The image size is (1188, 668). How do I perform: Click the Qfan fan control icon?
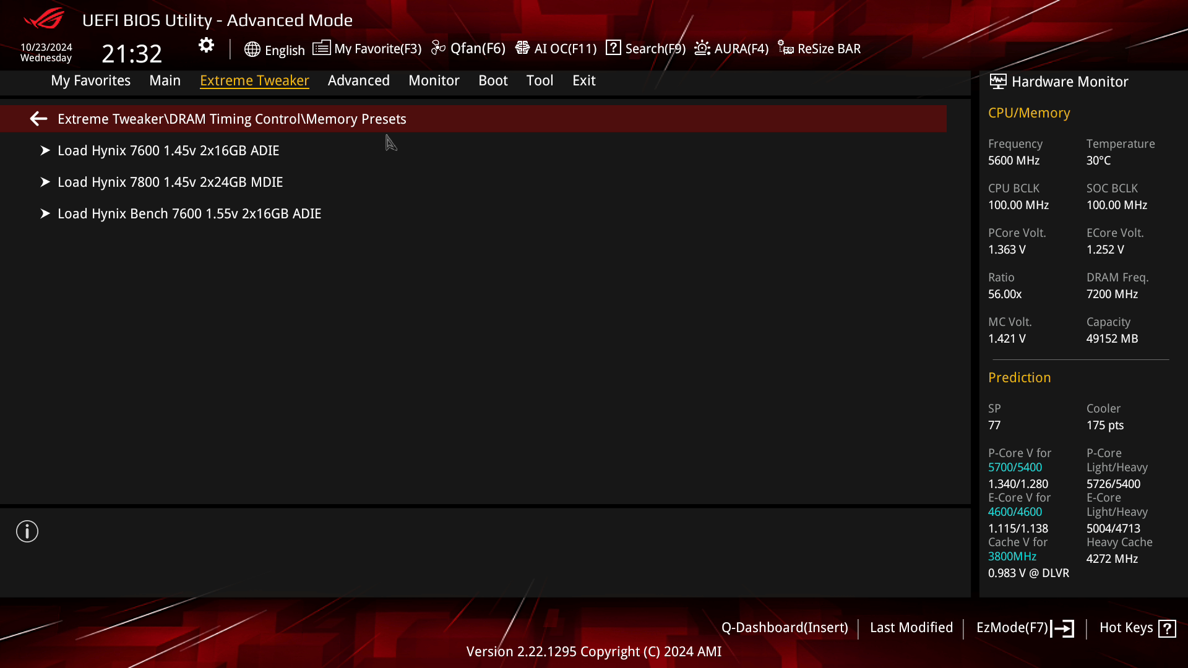point(439,48)
